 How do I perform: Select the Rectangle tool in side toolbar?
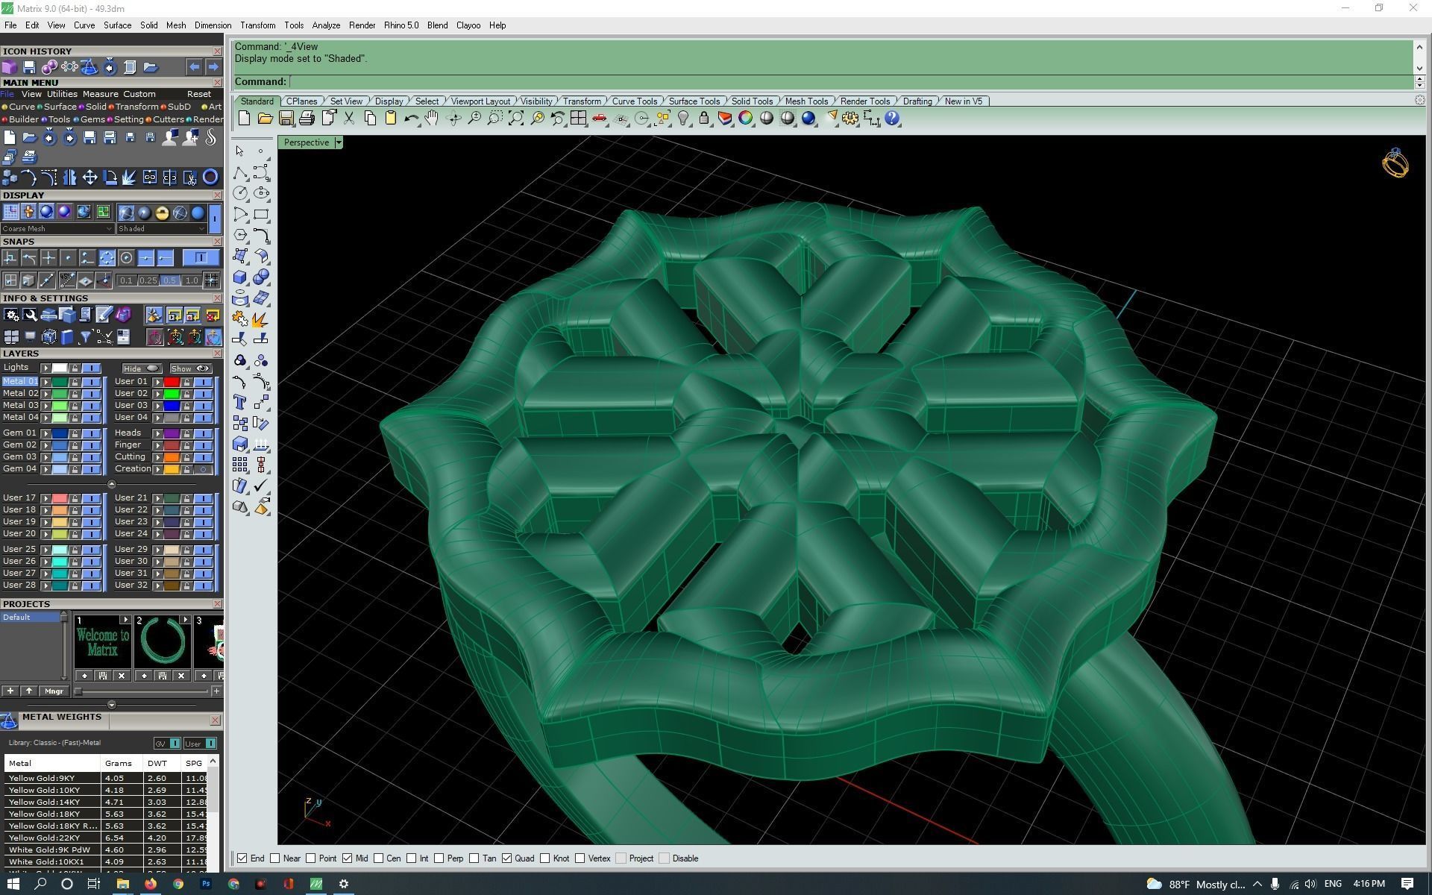coord(261,214)
